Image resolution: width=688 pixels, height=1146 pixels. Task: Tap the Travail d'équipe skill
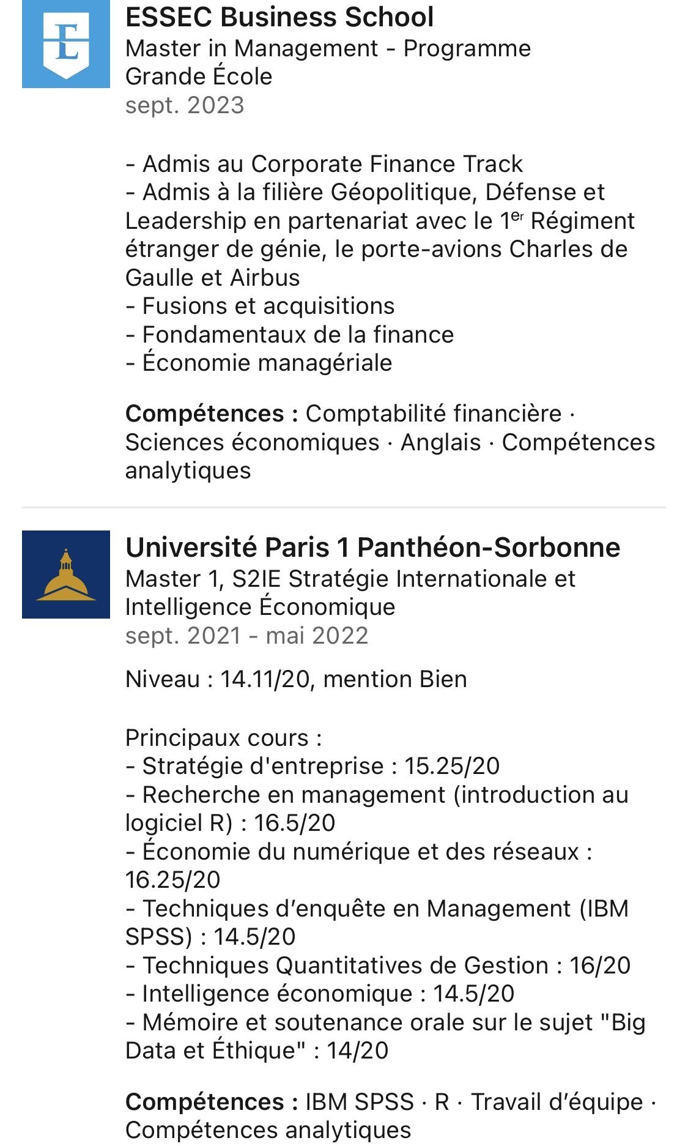(557, 1102)
